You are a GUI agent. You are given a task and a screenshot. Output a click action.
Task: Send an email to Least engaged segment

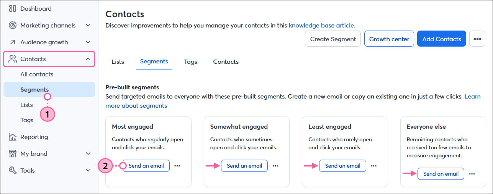pos(342,166)
